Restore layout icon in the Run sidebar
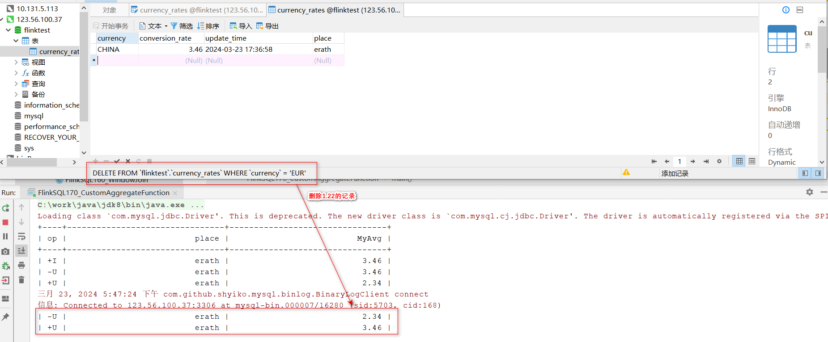This screenshot has height=342, width=828. [5, 299]
